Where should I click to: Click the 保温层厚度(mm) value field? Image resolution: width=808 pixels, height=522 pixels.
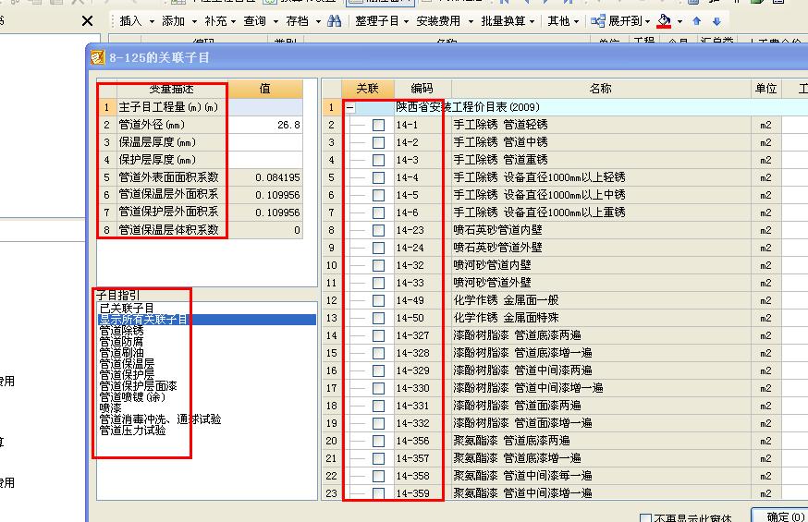click(265, 142)
